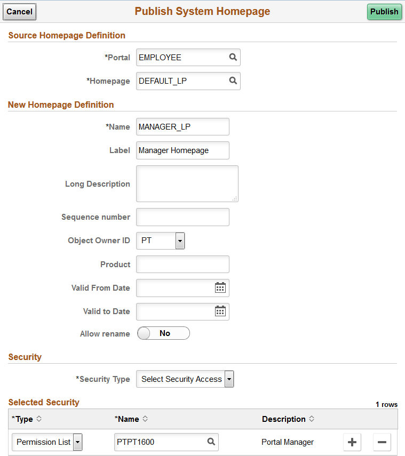Open the Portal lookup magnifier icon
This screenshot has width=405, height=456.
(233, 57)
